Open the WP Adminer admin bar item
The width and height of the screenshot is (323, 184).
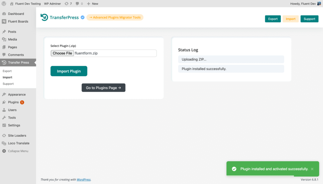pos(52,3)
